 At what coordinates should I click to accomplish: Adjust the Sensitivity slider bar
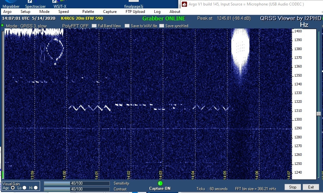77,183
